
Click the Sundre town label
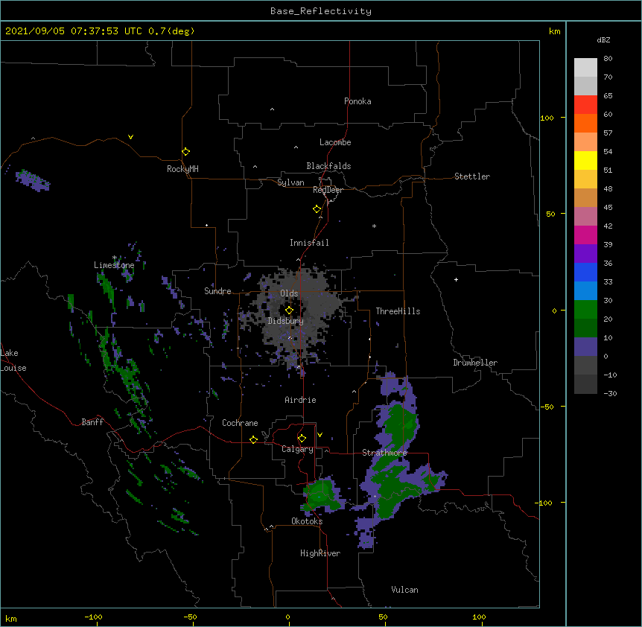(x=217, y=291)
